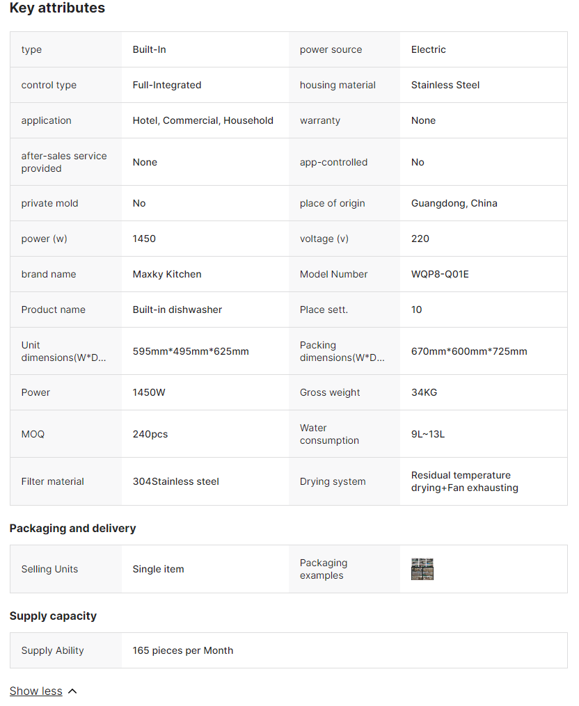Click the truncated Packing dimensions label
This screenshot has width=579, height=706.
point(342,351)
